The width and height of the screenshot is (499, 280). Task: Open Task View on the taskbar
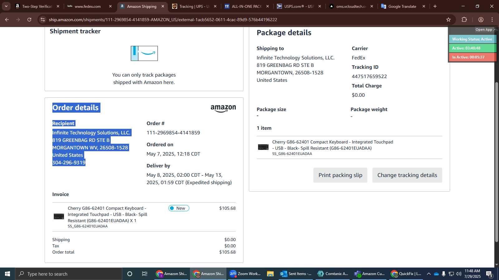145,274
